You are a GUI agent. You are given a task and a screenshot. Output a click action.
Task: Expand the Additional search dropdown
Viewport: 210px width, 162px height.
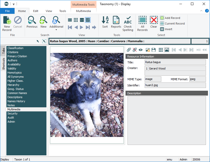tap(56, 29)
